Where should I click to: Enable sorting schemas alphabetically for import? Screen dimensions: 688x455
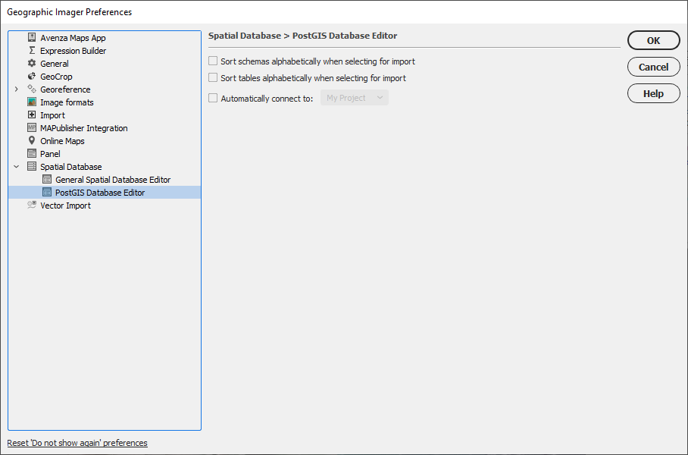pos(213,61)
